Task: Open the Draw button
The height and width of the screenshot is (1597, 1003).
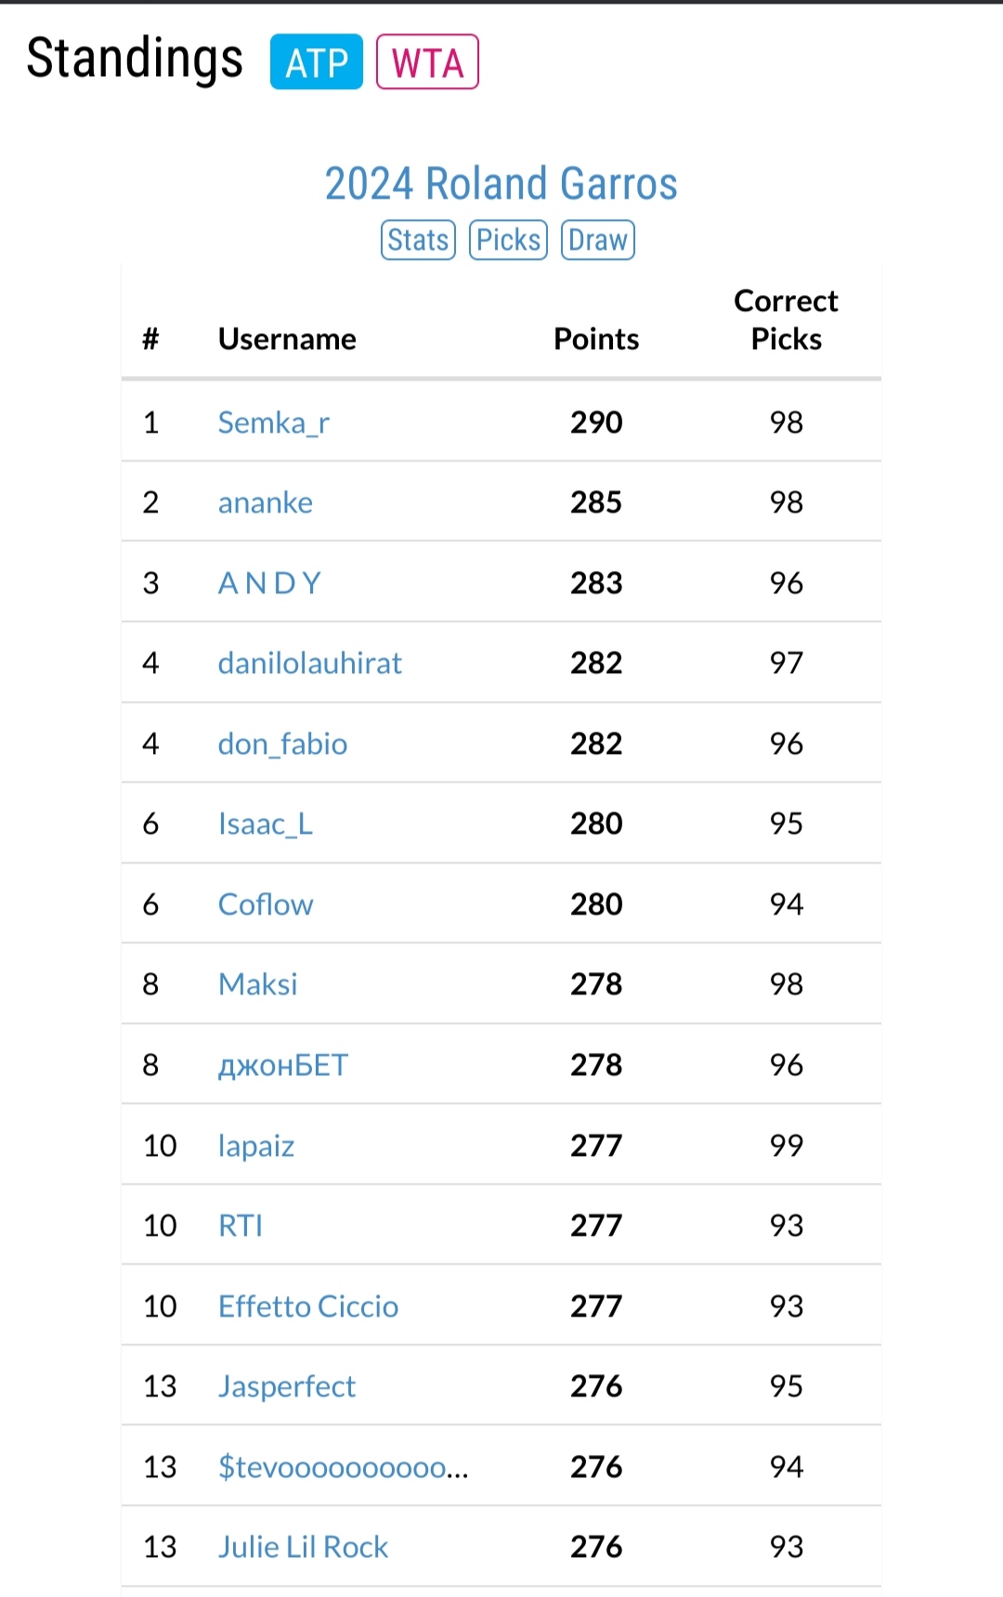Action: pos(597,240)
